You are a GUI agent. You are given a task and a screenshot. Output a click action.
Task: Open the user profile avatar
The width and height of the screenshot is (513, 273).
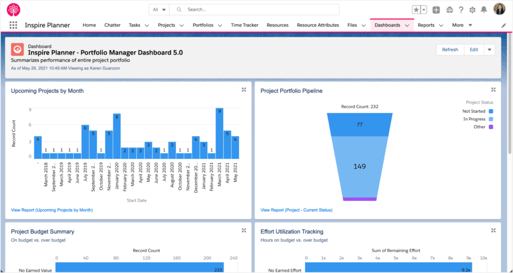(499, 9)
